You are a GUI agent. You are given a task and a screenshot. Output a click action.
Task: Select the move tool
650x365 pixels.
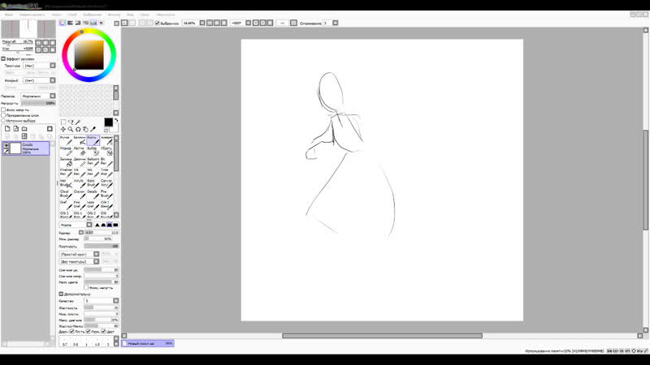click(63, 130)
